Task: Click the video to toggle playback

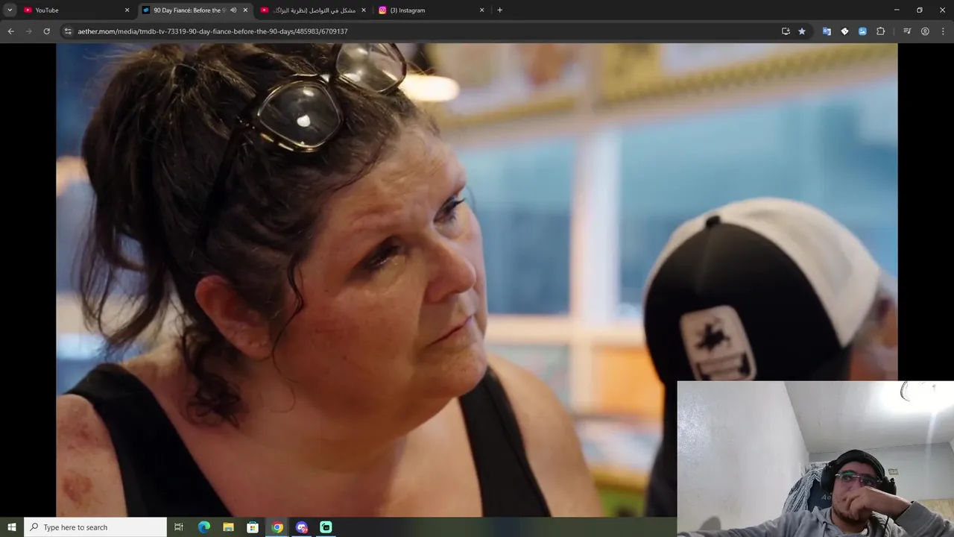Action: (477, 280)
